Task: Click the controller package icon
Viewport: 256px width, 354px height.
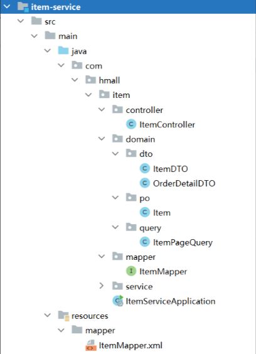Action: click(117, 109)
